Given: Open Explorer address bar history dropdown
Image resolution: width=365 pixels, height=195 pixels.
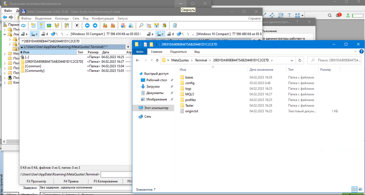Looking at the screenshot, I should pos(292,60).
